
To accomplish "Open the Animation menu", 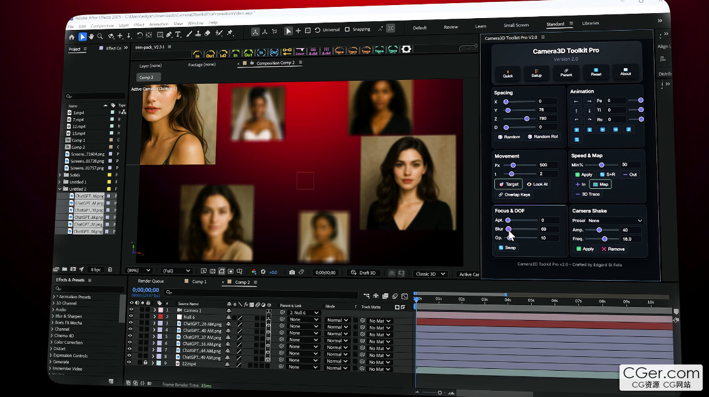I will (158, 24).
